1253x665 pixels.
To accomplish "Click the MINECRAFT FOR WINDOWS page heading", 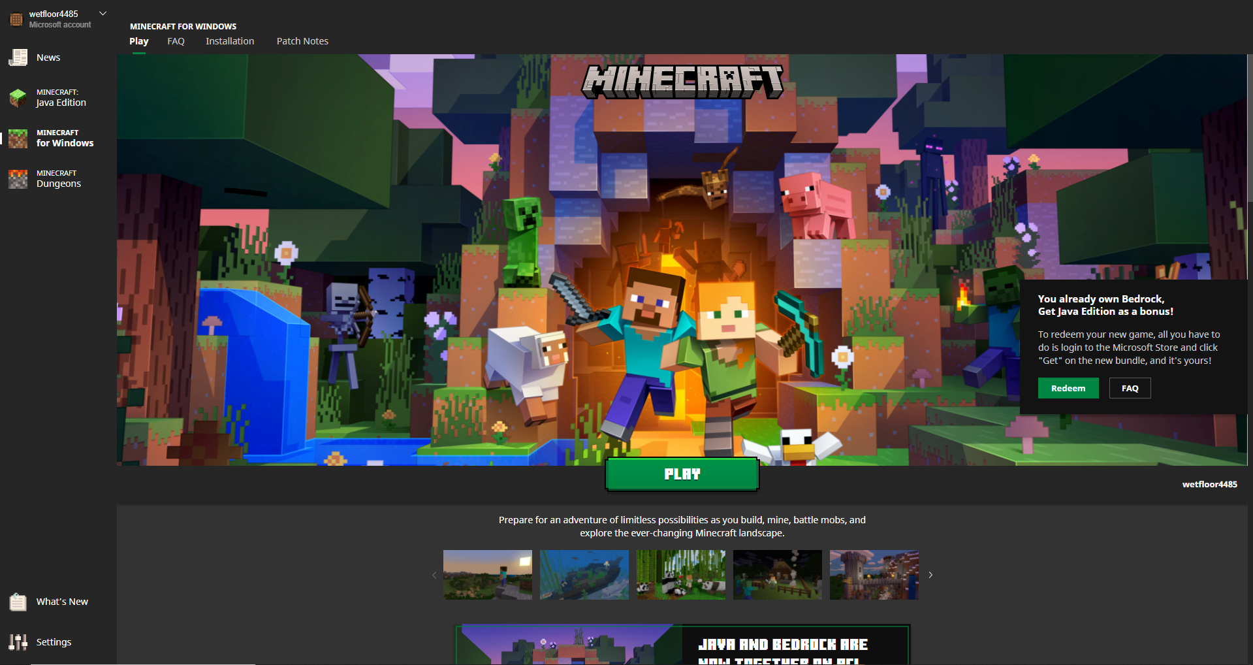I will coord(183,26).
